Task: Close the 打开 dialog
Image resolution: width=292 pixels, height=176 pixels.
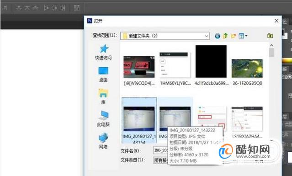Action: (x=276, y=21)
